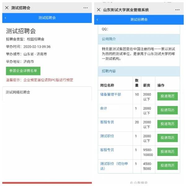Open the more options menu on 测试招聘会 page

tap(86, 8)
